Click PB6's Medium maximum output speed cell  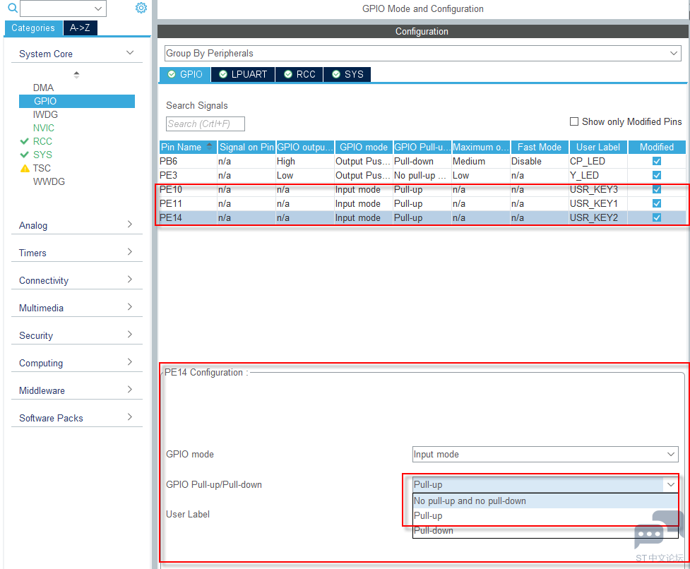[x=480, y=161]
